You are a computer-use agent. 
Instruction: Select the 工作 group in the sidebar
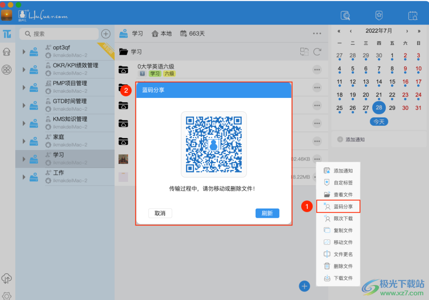65,177
